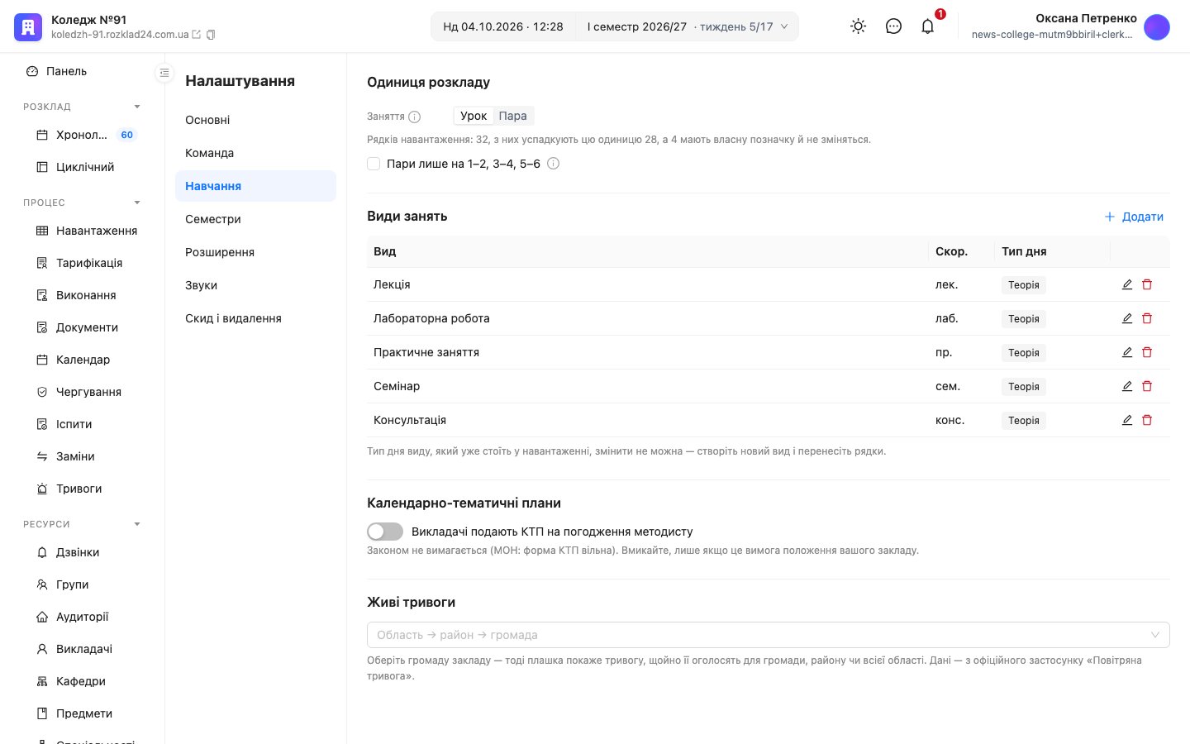This screenshot has height=744, width=1190.
Task: Open Основні settings tab
Action: click(x=255, y=120)
